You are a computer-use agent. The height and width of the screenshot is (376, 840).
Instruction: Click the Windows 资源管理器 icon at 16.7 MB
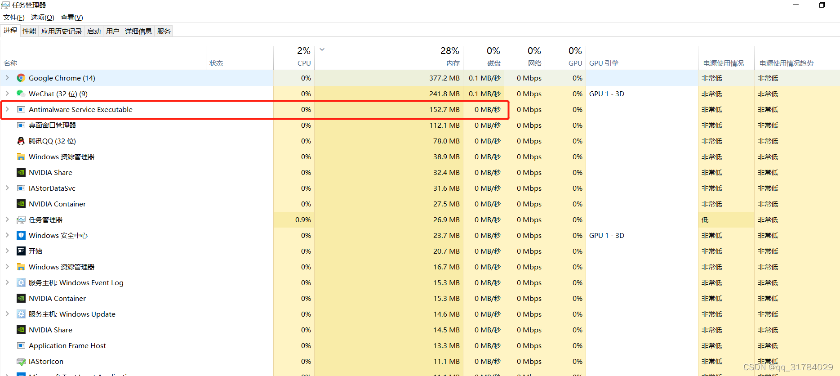pos(21,267)
